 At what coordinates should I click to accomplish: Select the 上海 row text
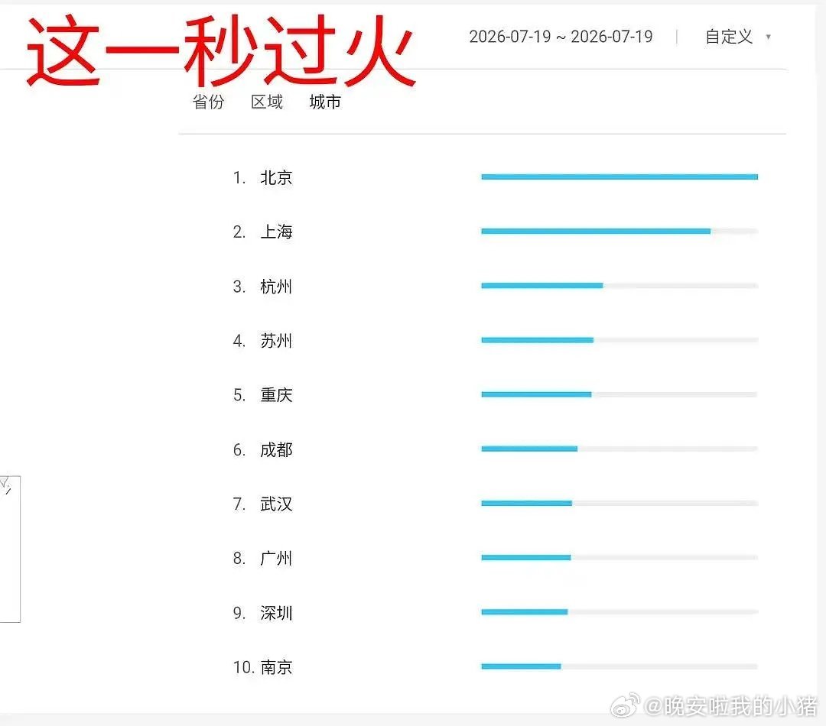coord(276,232)
